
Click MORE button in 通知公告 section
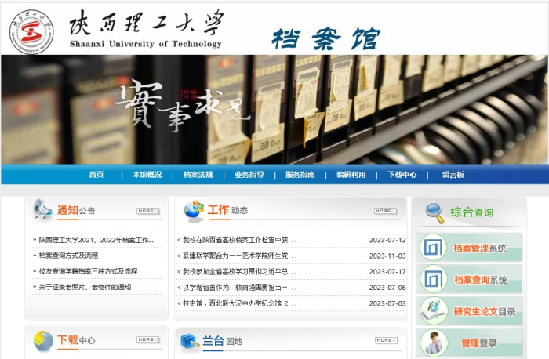pos(148,211)
